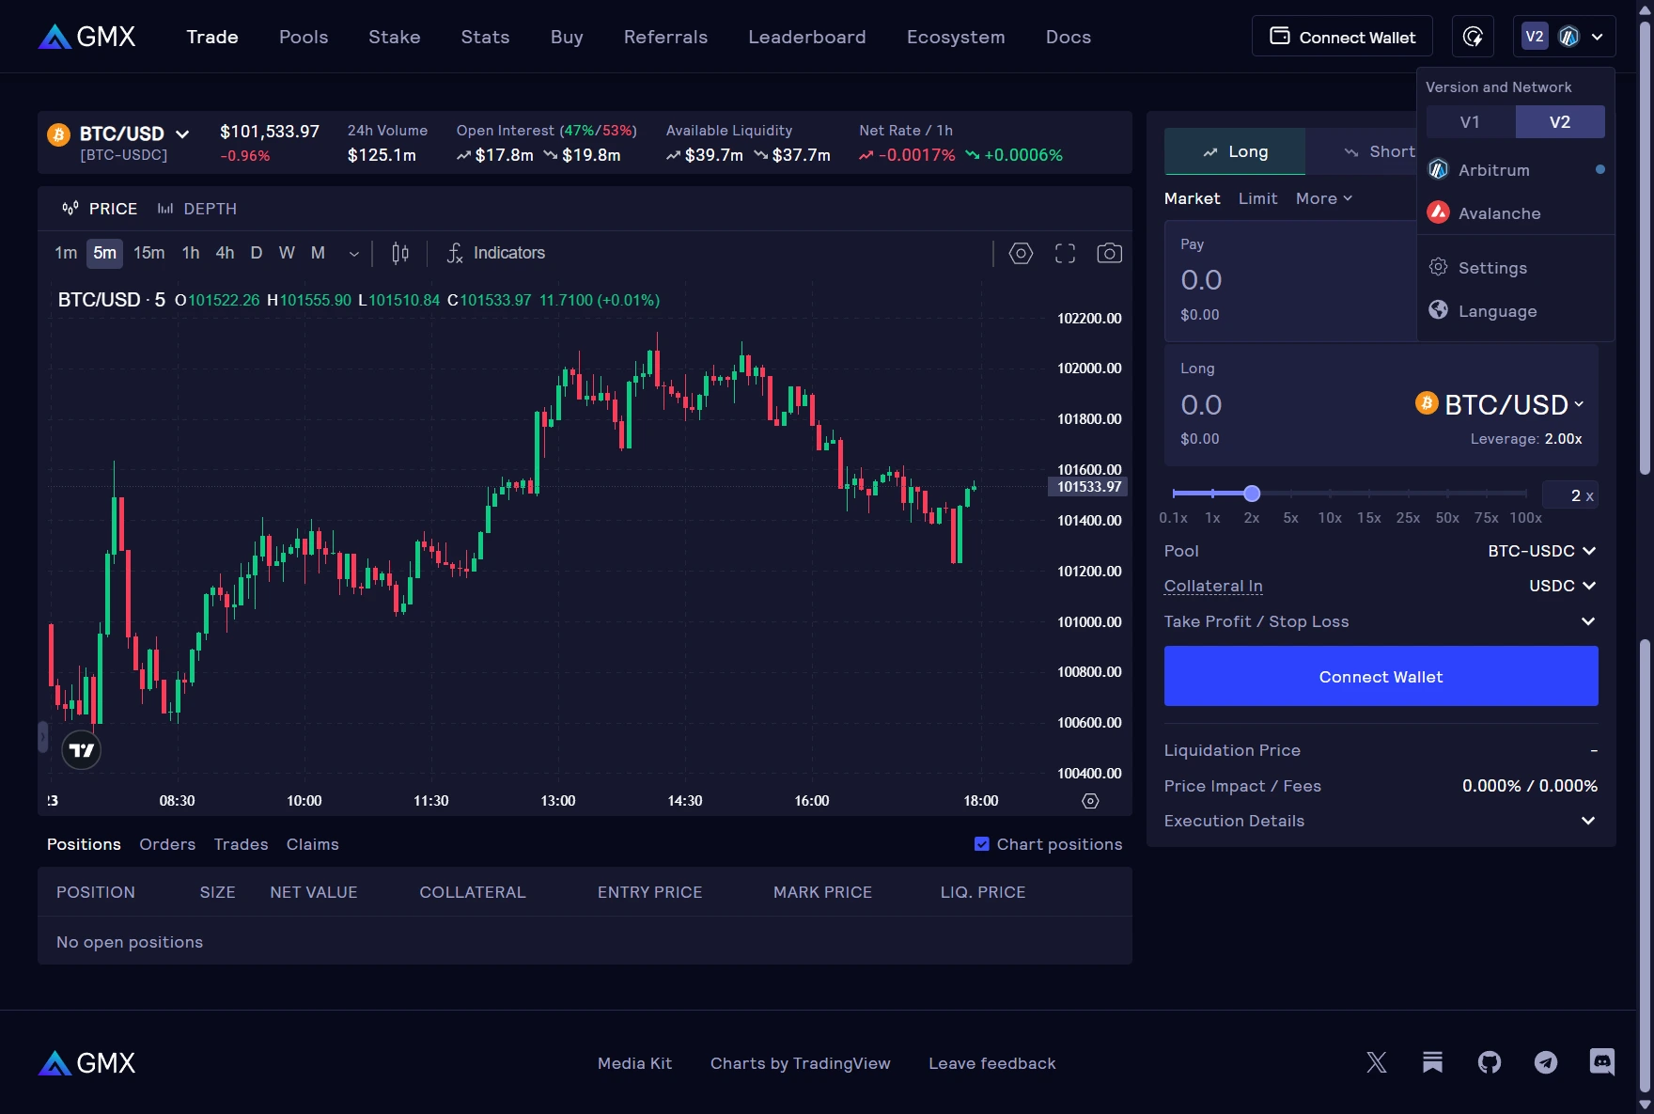Viewport: 1654px width, 1114px height.
Task: Open the Docs nav link
Action: coord(1069,37)
